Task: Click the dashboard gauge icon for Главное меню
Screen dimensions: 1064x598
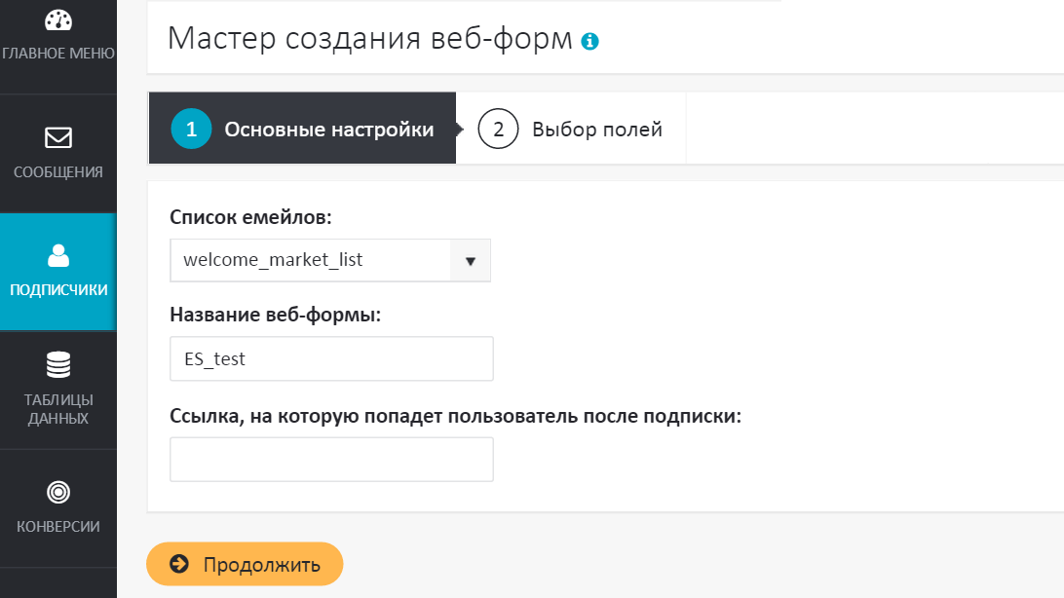Action: (x=58, y=20)
